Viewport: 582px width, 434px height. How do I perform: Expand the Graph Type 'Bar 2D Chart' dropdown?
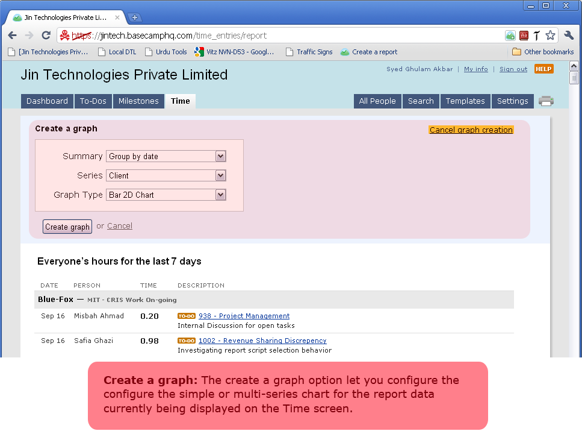point(220,195)
